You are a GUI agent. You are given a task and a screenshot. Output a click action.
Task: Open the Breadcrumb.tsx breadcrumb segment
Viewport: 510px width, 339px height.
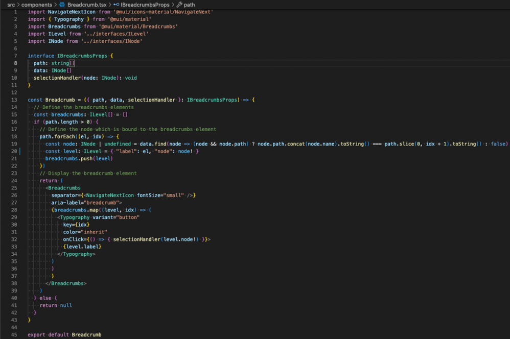click(x=87, y=5)
